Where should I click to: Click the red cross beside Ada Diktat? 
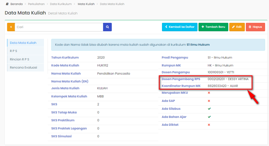point(209,125)
